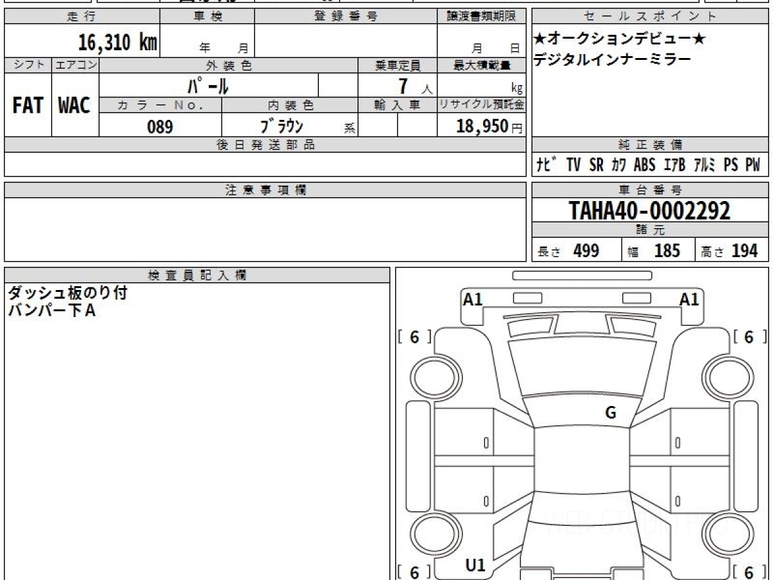The image size is (773, 580).
Task: Click the 16,310 km mileage value
Action: 118,43
